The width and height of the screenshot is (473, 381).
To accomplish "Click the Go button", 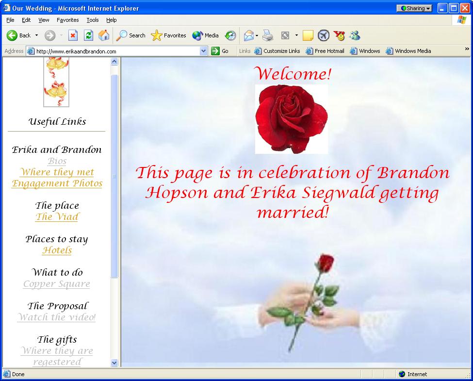I will (x=220, y=51).
